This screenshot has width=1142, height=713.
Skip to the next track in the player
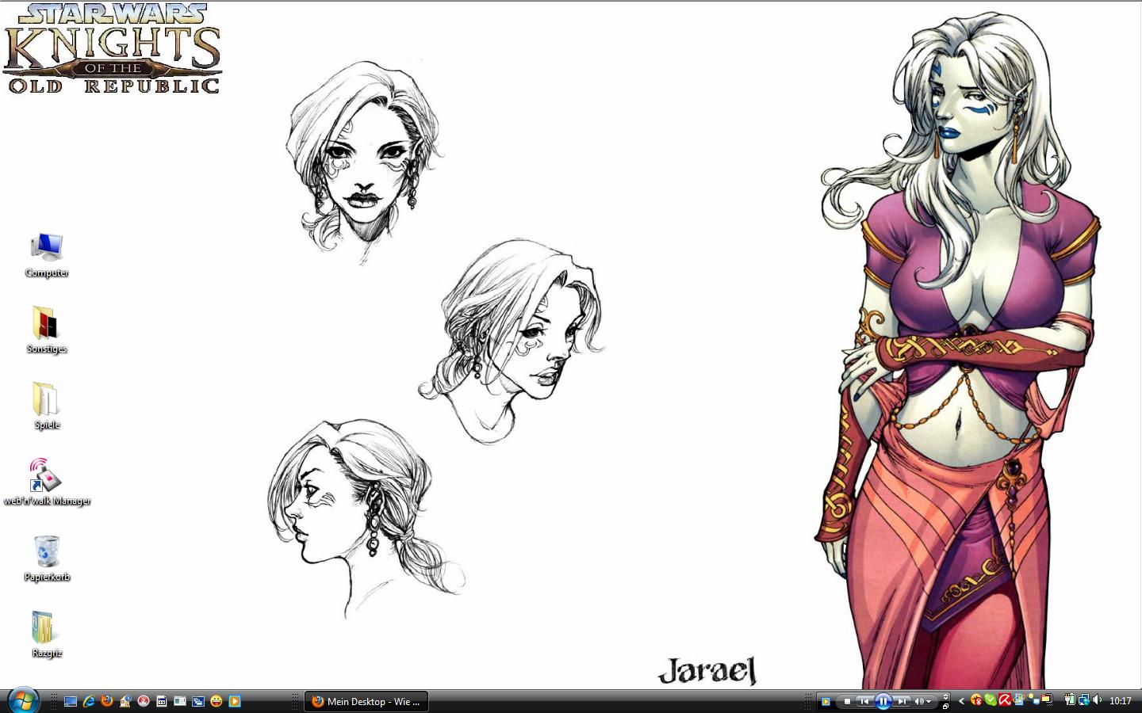coord(902,701)
